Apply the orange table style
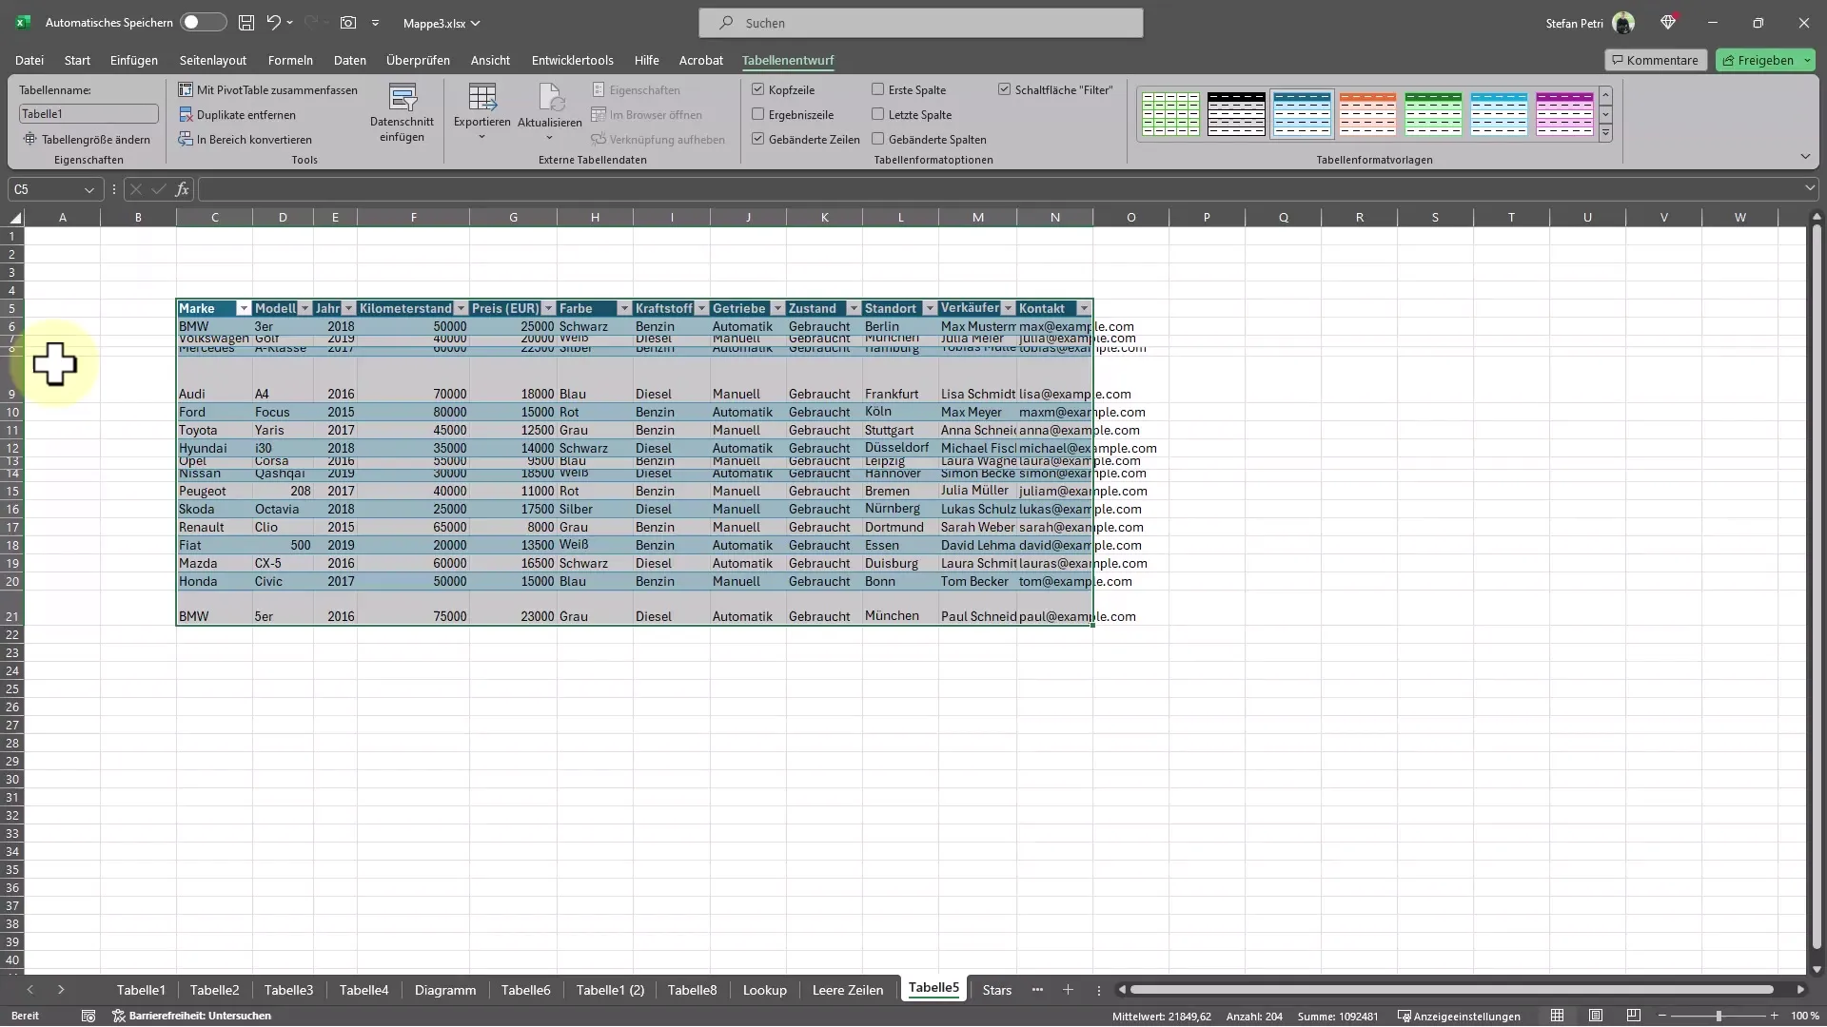This screenshot has width=1827, height=1027. (x=1367, y=114)
